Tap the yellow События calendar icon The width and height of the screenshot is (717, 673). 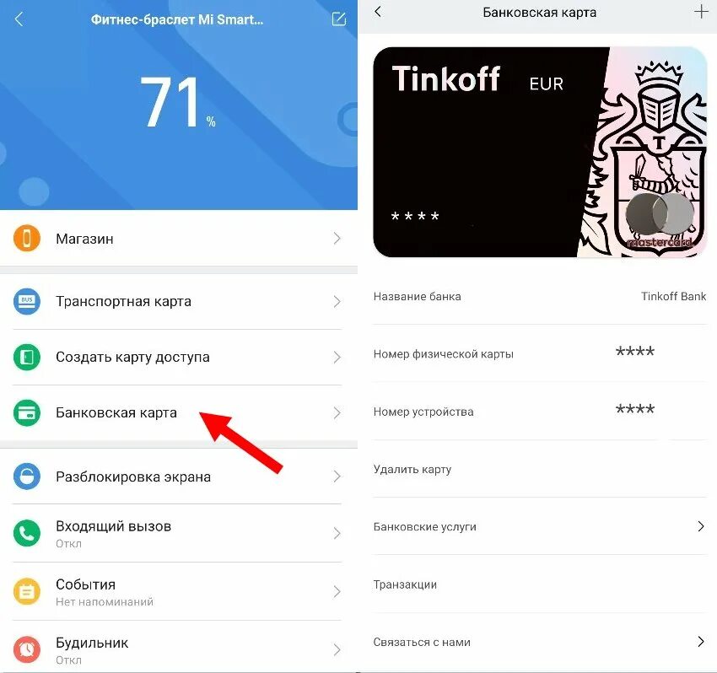click(26, 592)
